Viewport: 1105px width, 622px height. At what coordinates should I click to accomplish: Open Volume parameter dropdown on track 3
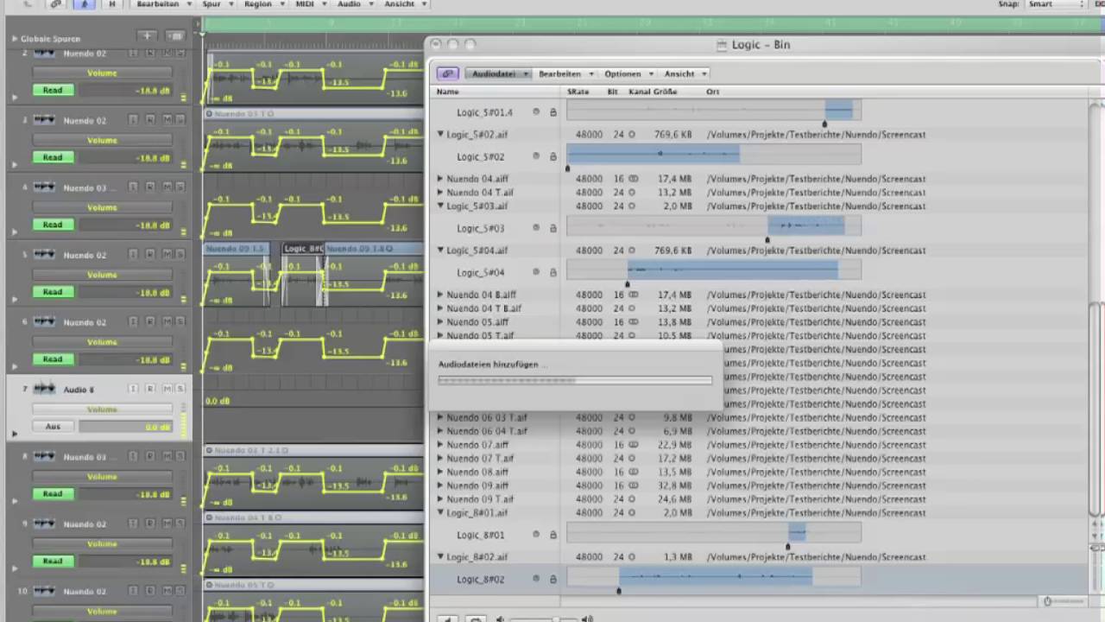pos(102,140)
